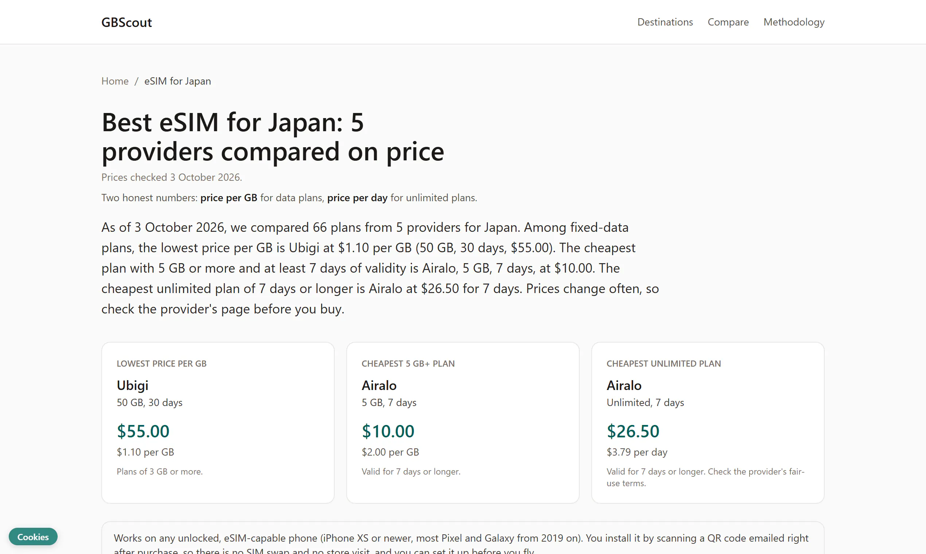Click the 5 GB, 7 days plan text

click(389, 402)
